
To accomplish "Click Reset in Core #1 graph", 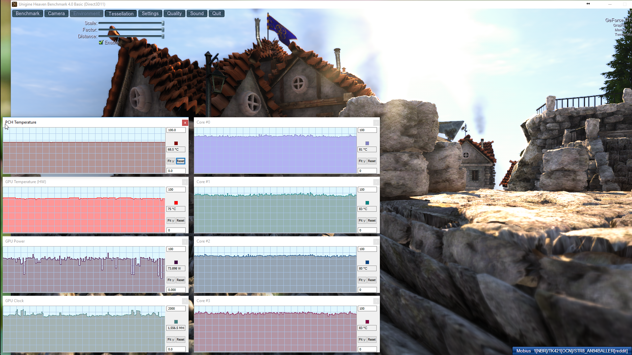I will pyautogui.click(x=372, y=221).
